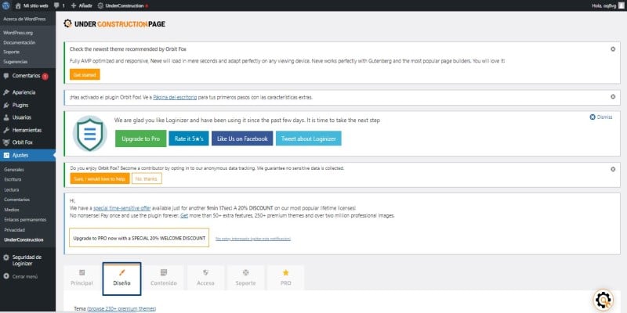Open Enlaces permanentes settings
This screenshot has height=313, width=627.
25,220
